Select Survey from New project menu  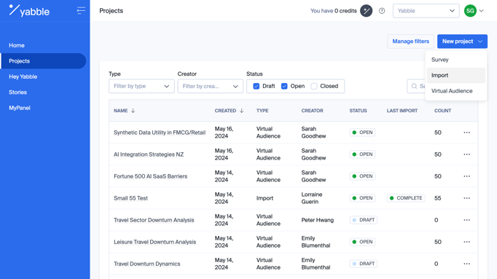click(455, 60)
